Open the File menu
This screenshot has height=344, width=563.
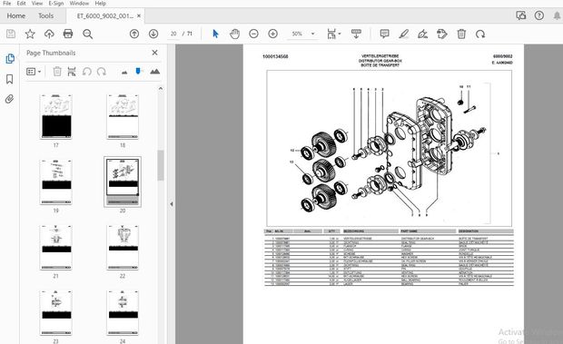7,4
